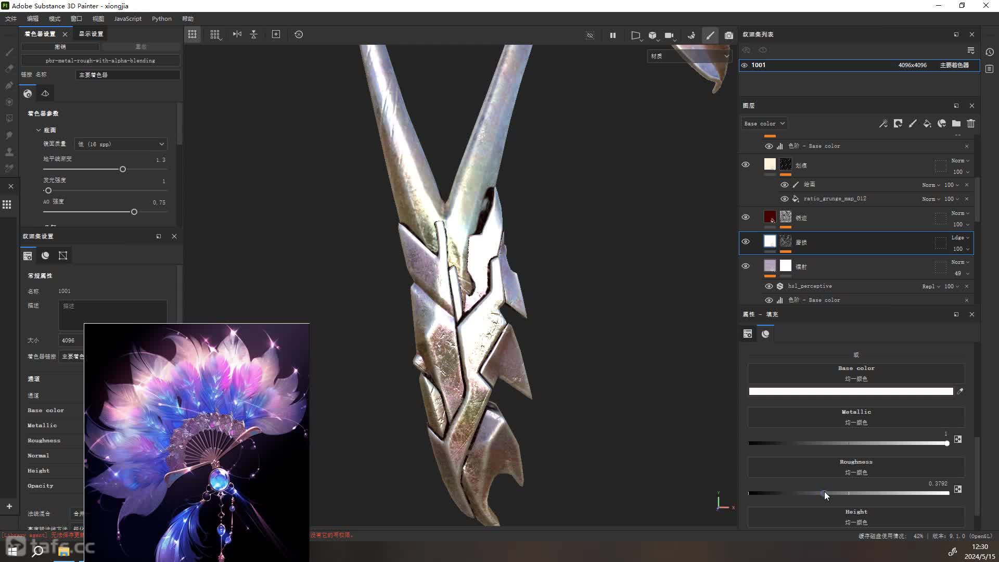The width and height of the screenshot is (999, 562).
Task: Open Norm blend dropdown of ratio_grunge_map_012
Action: point(931,199)
